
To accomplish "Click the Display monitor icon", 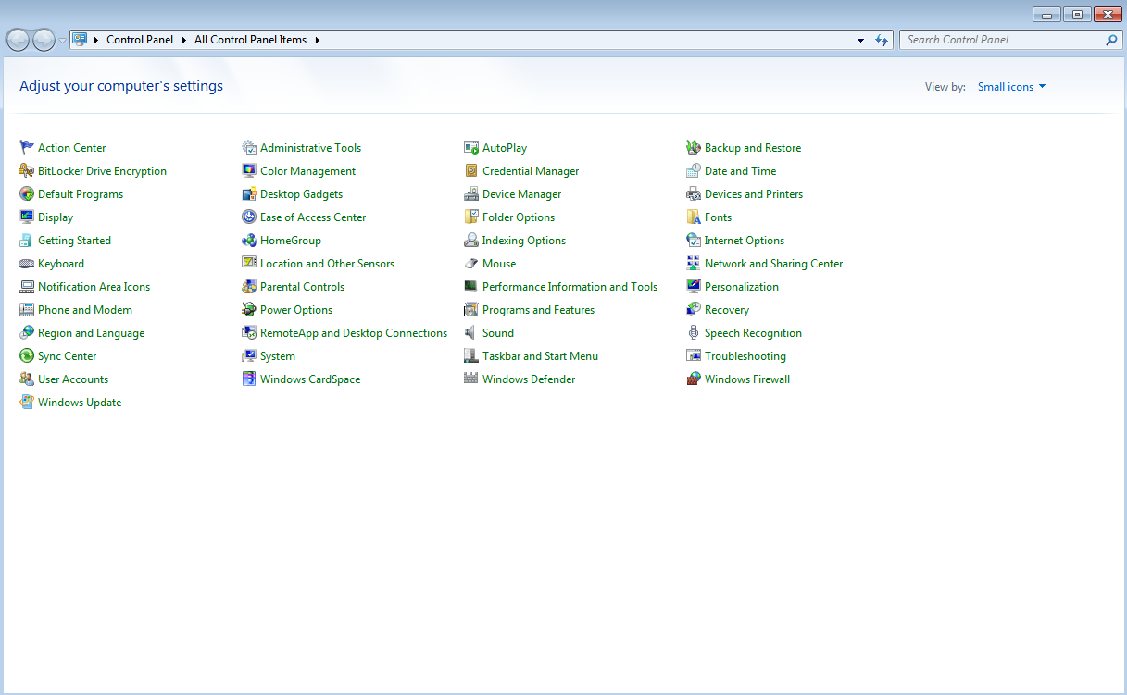I will [x=27, y=217].
